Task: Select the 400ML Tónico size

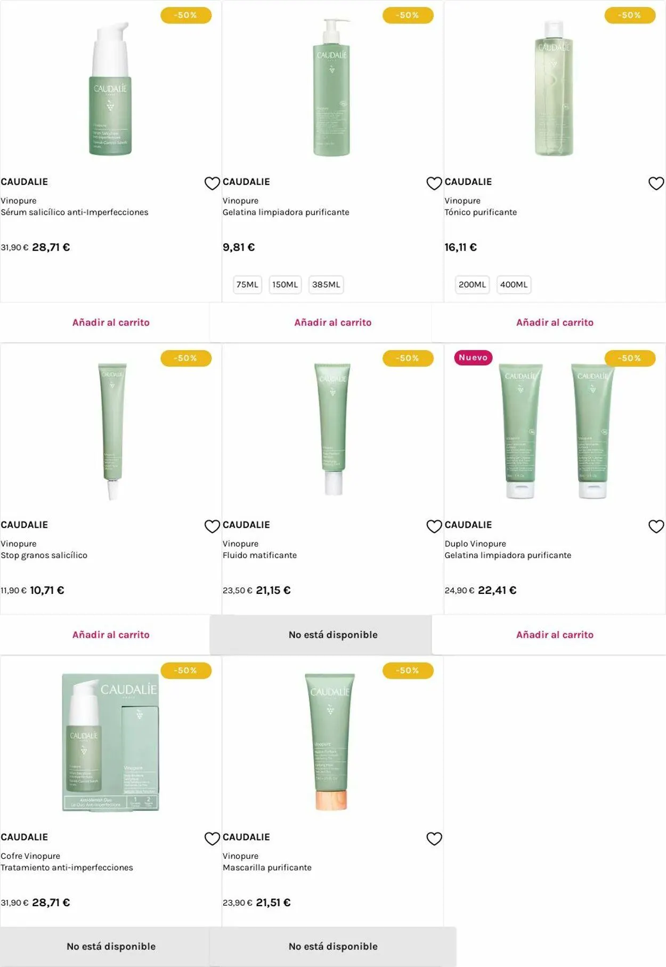Action: pos(514,285)
